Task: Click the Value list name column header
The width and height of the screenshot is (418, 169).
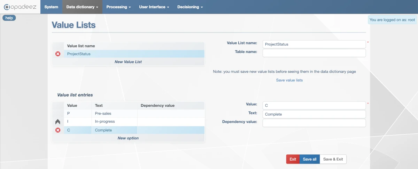Action: click(x=81, y=46)
